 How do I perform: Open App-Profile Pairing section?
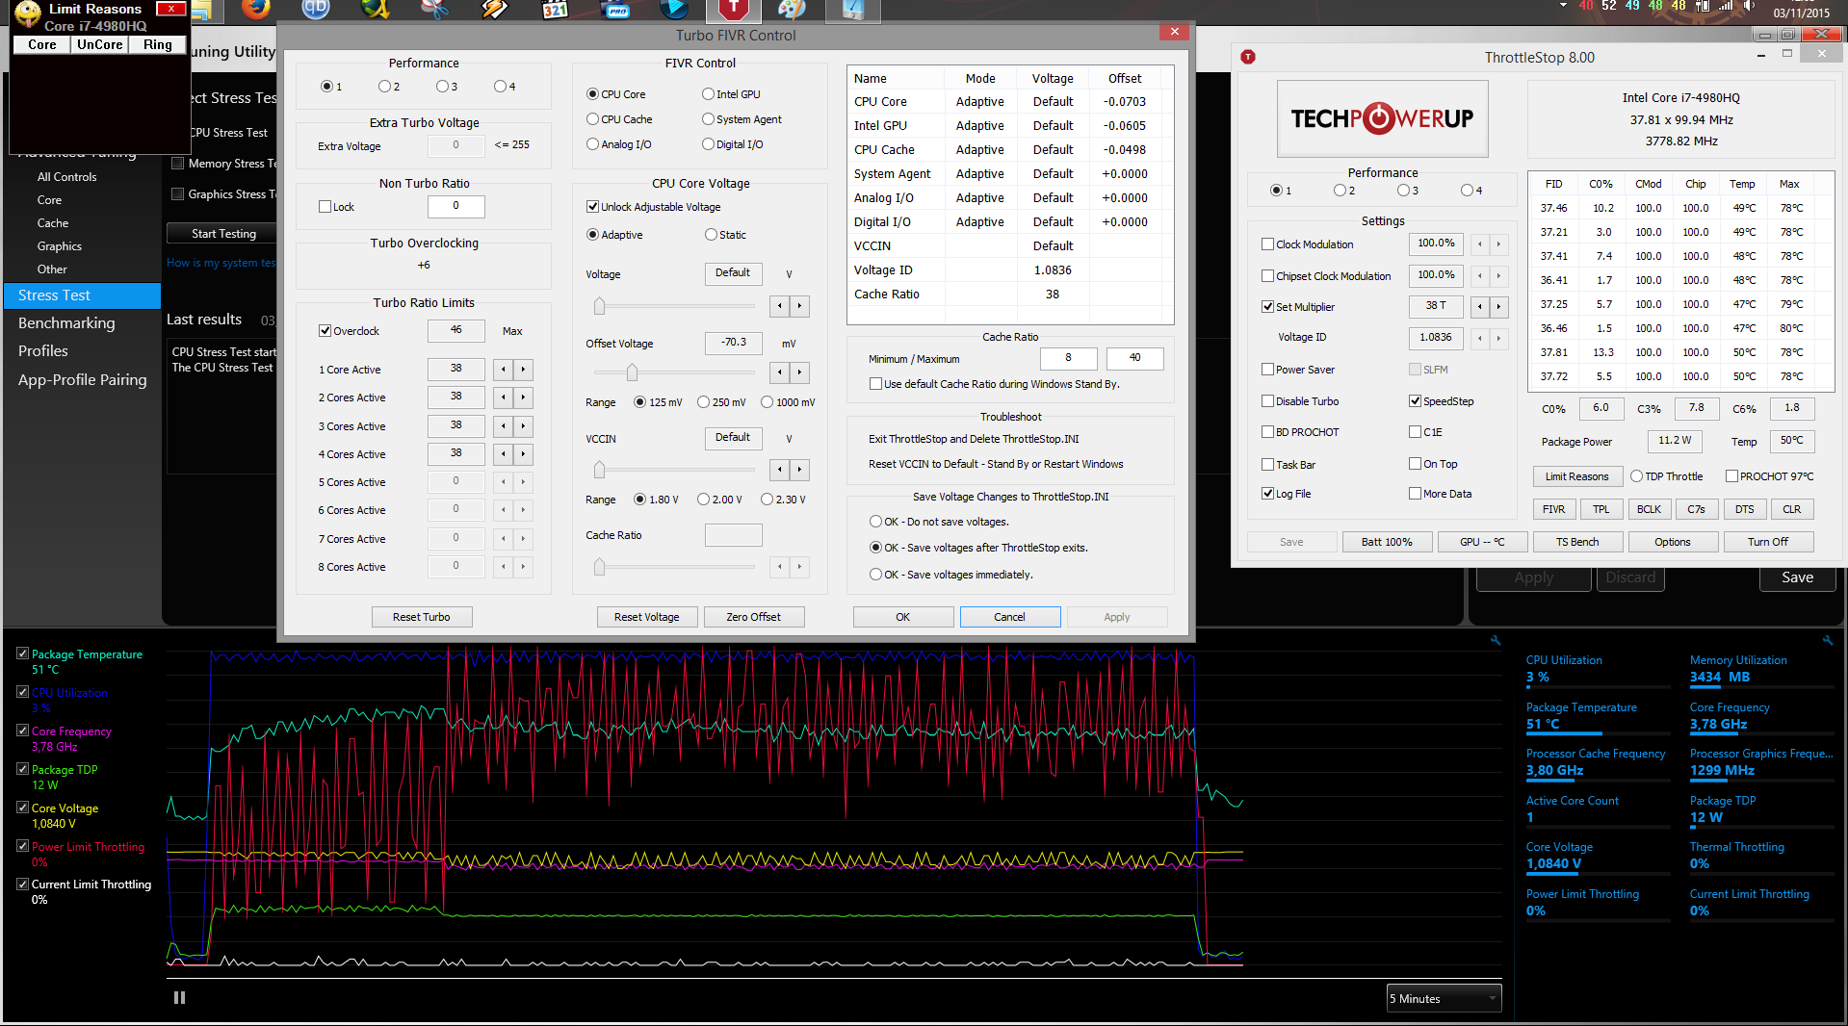83,380
